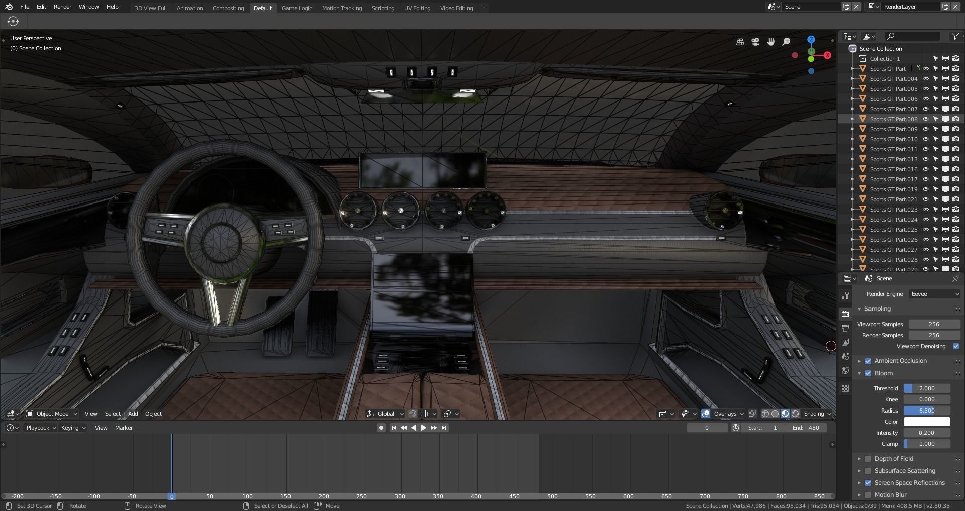The height and width of the screenshot is (511, 965).
Task: Click the auto-keying record button
Action: pyautogui.click(x=381, y=428)
